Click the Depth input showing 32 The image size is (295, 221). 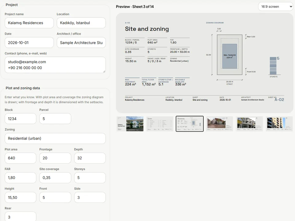point(90,158)
